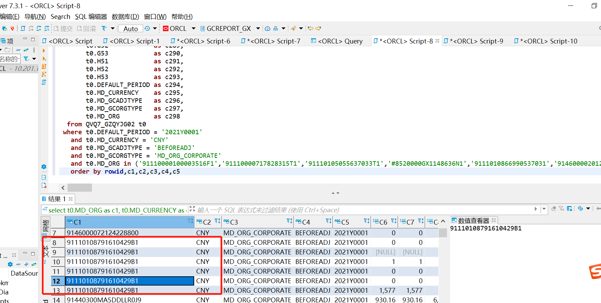Navigate back with yellow left arrow
The image size is (601, 303).
tap(310, 28)
